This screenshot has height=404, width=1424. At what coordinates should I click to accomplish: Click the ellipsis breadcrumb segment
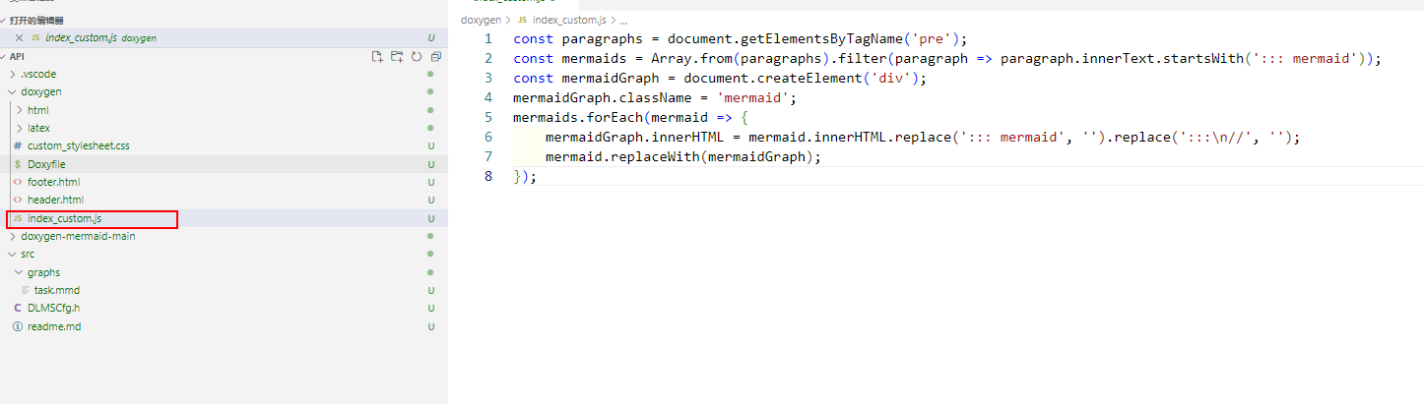(624, 20)
